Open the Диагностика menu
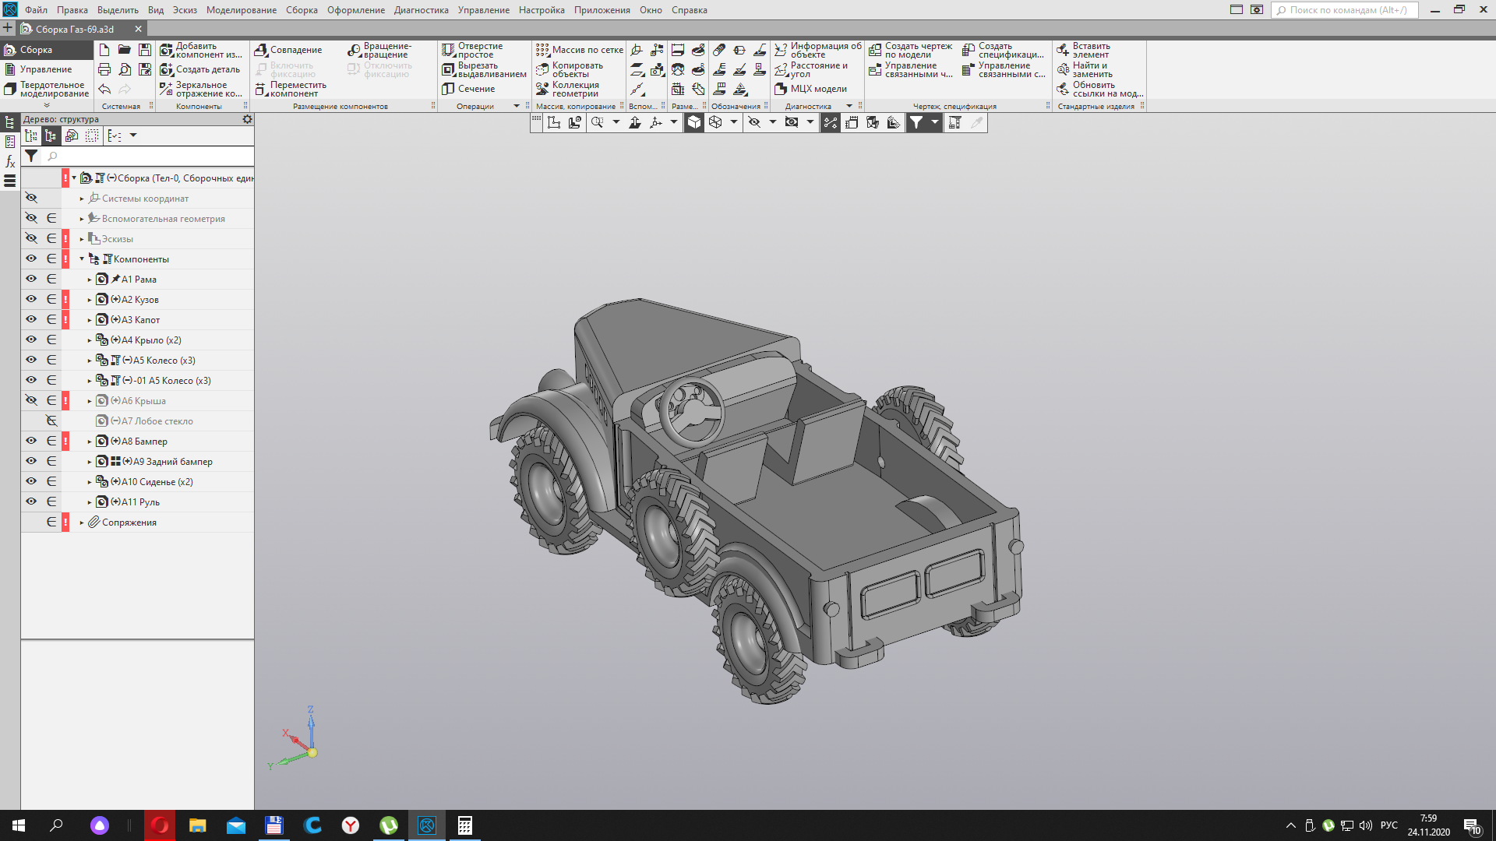This screenshot has width=1496, height=841. (421, 10)
